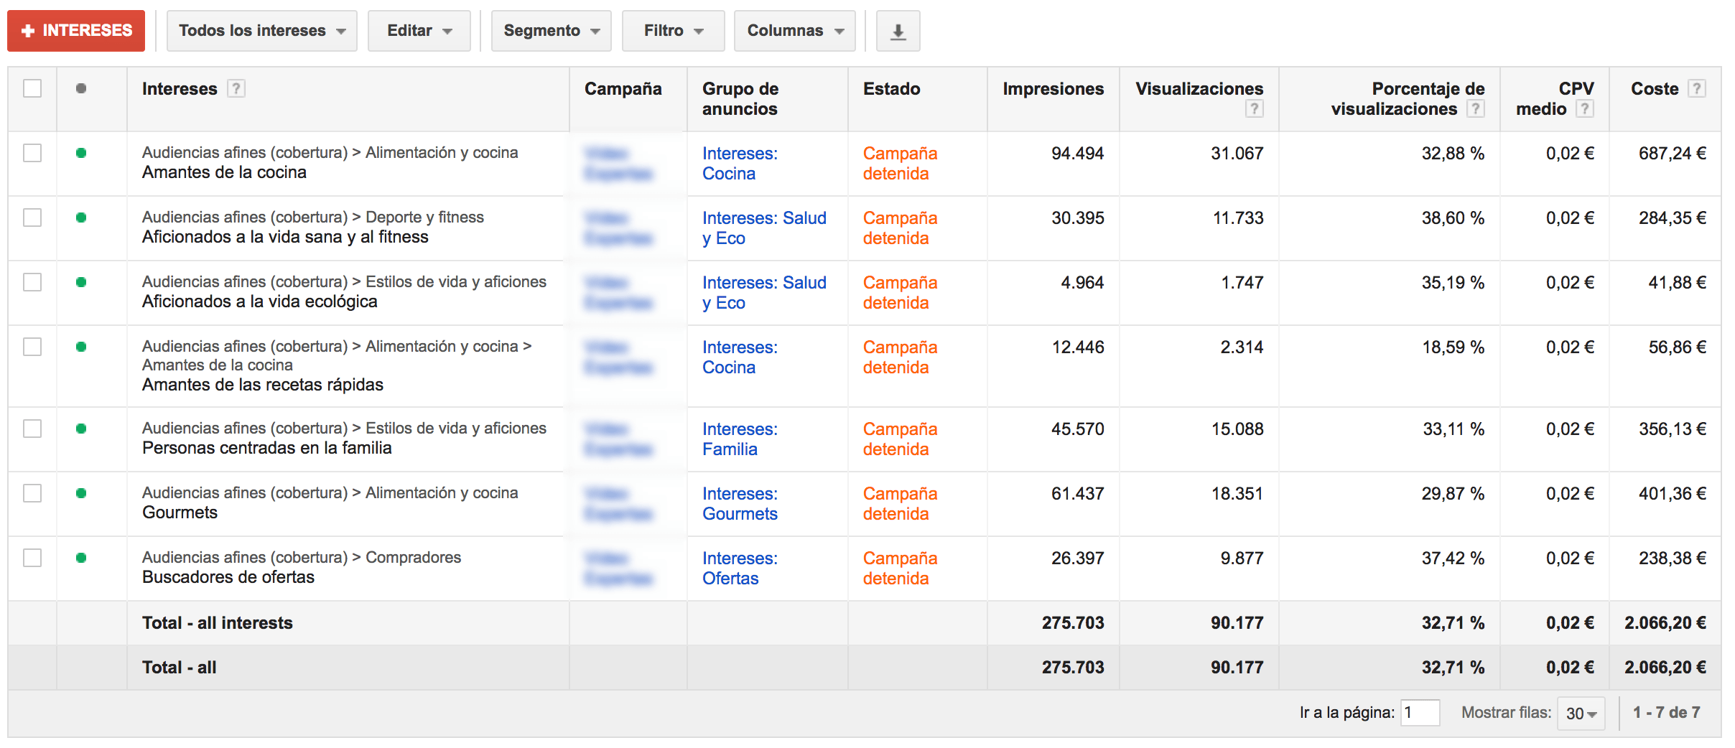
Task: Click blurred campaign link in Gourmets row
Action: [618, 504]
